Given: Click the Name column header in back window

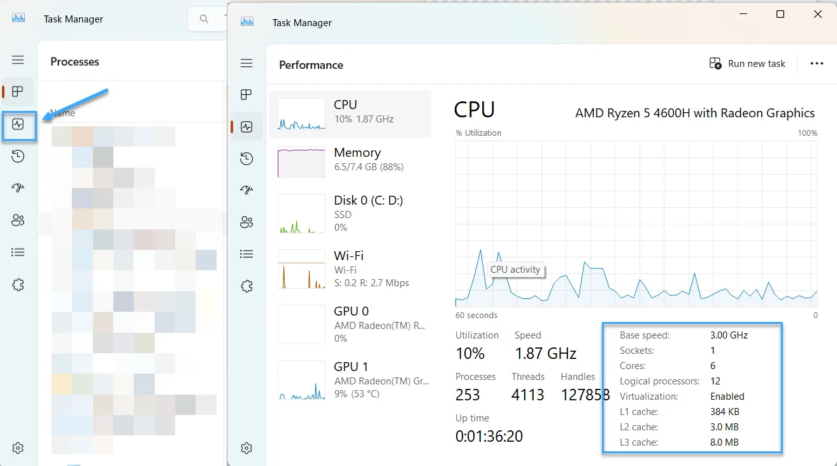Looking at the screenshot, I should (x=62, y=113).
